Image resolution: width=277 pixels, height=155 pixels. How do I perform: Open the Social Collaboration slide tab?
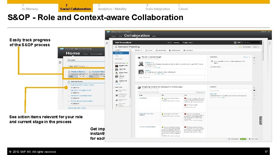(x=75, y=7)
